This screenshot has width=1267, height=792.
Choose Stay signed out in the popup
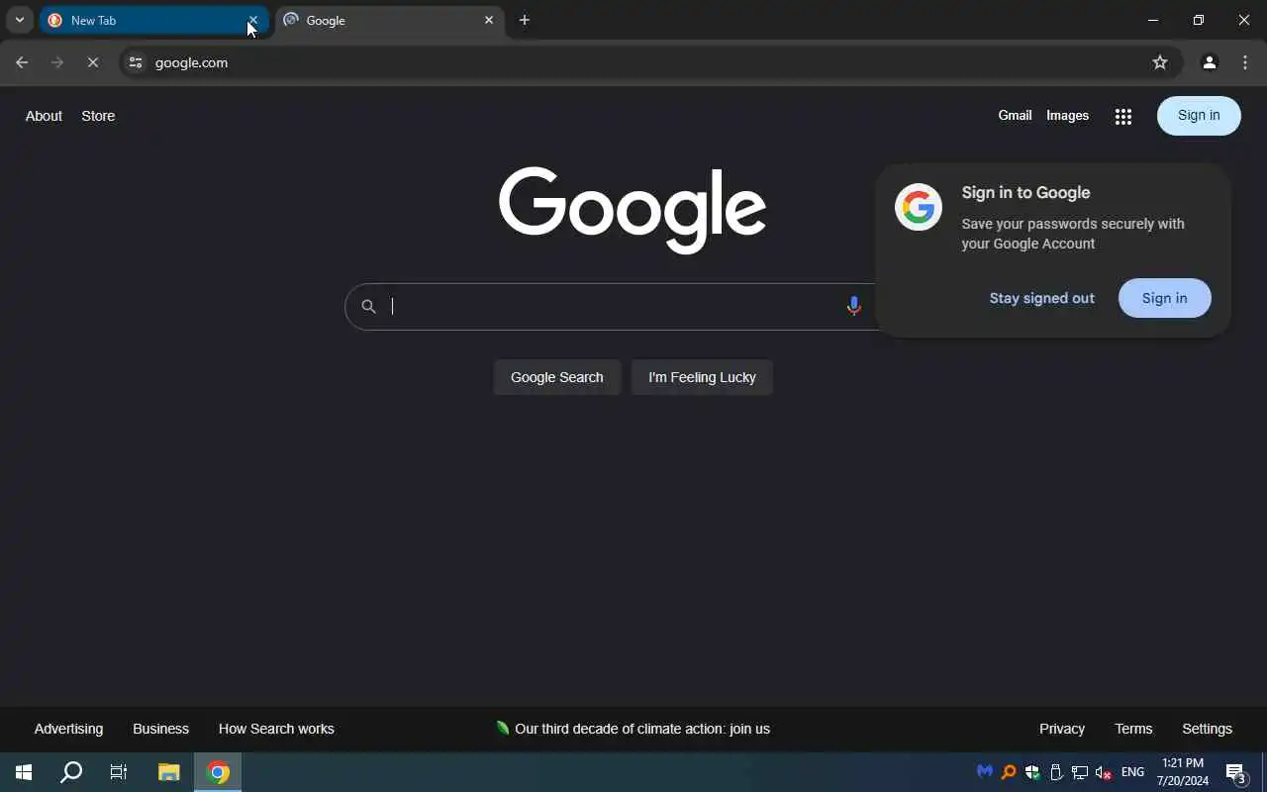[1041, 298]
